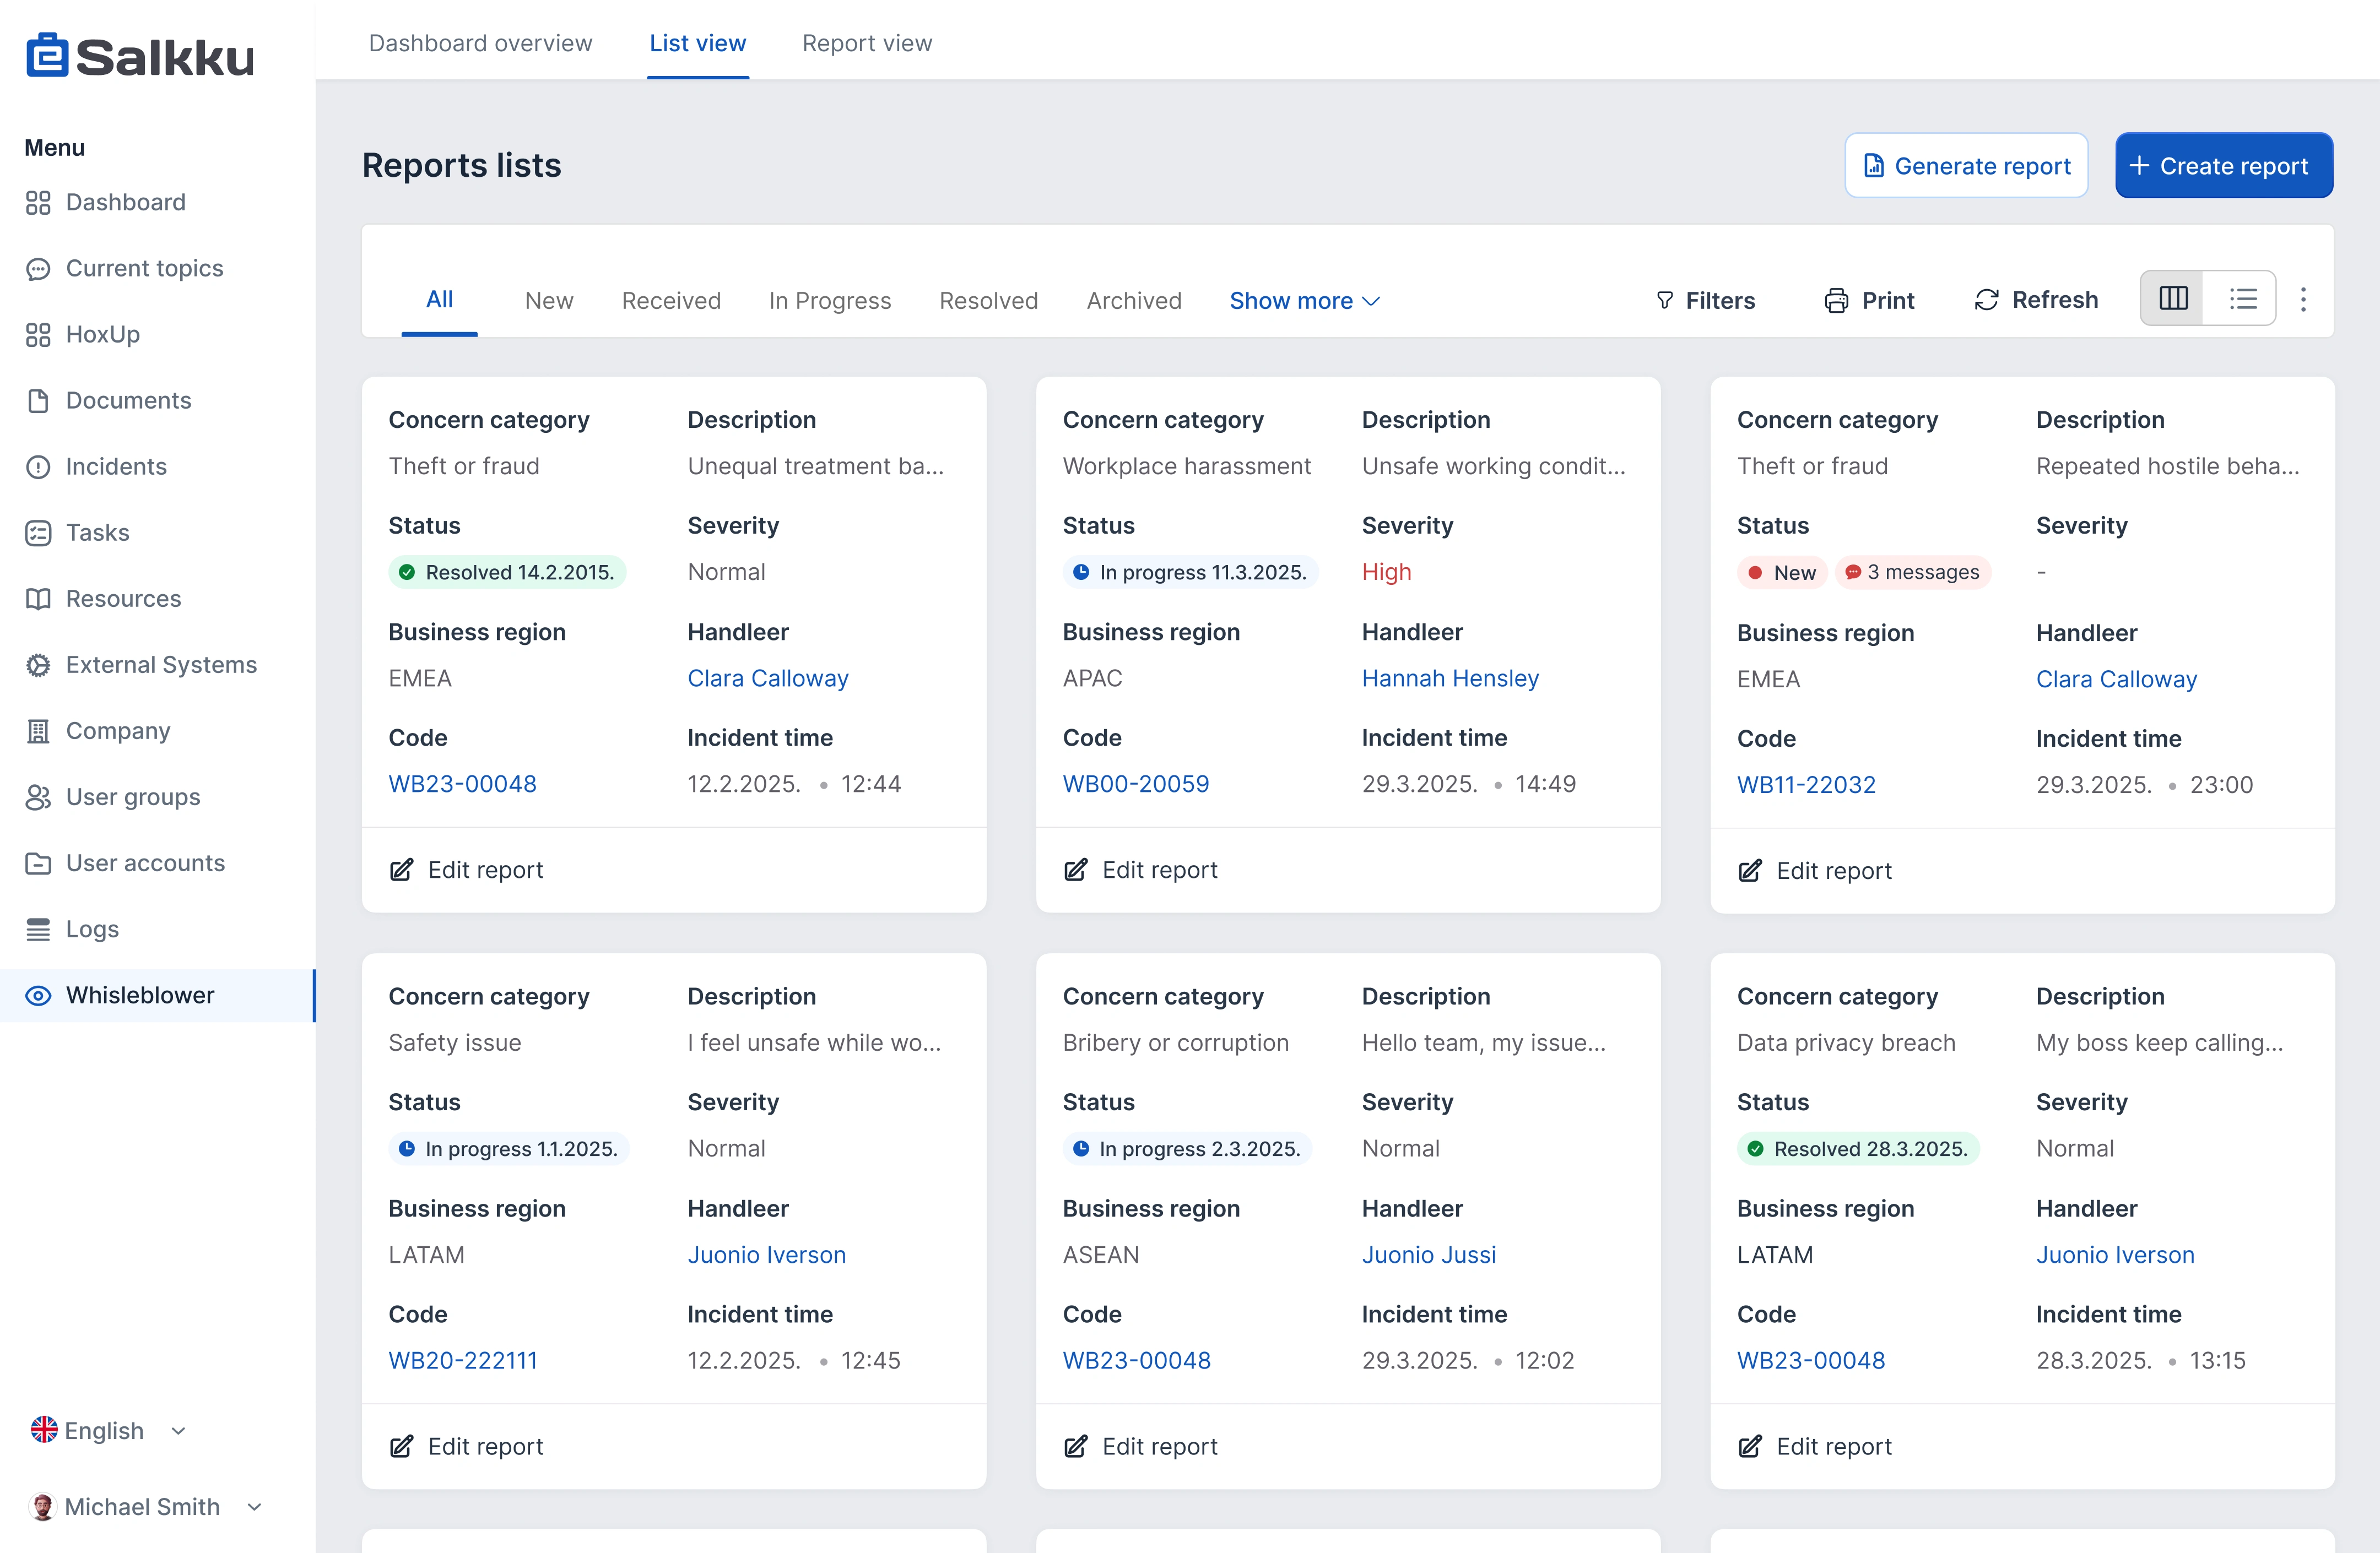Switch to column card layout view
2380x1553 pixels.
pyautogui.click(x=2173, y=299)
